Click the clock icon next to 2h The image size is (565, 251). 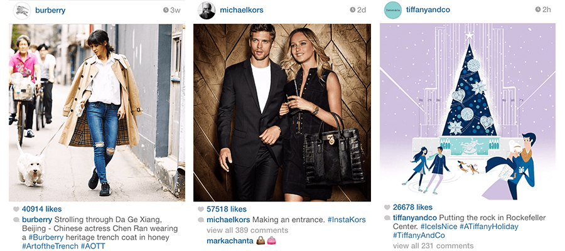tap(538, 9)
